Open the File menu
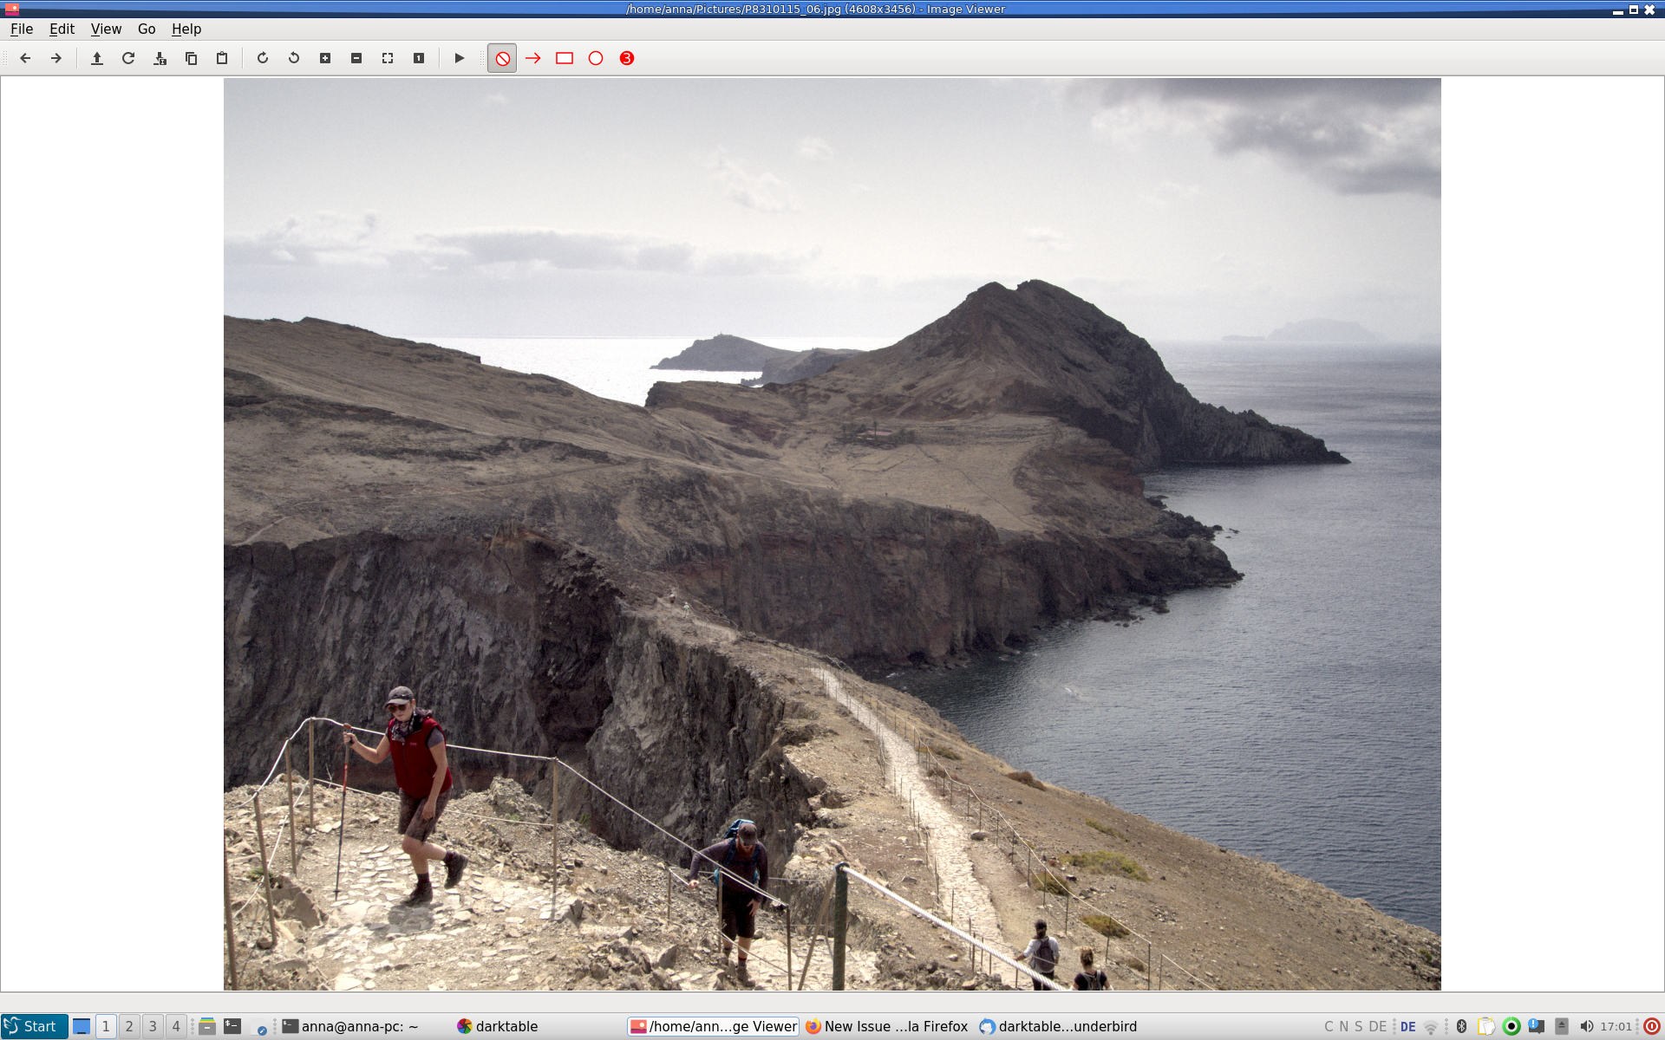Image resolution: width=1665 pixels, height=1040 pixels. pos(22,29)
